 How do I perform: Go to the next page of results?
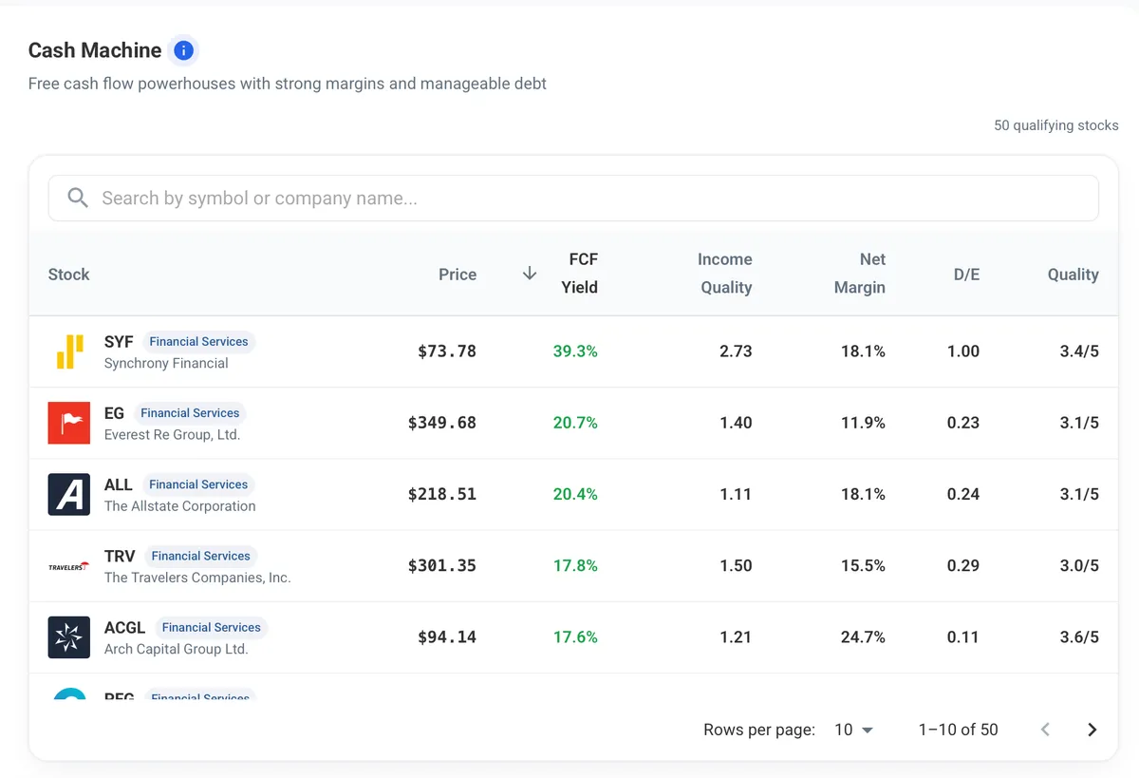point(1092,730)
